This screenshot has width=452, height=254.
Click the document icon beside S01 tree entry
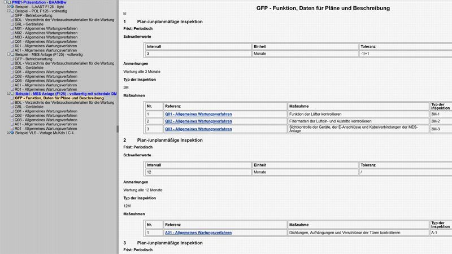[x=12, y=46]
